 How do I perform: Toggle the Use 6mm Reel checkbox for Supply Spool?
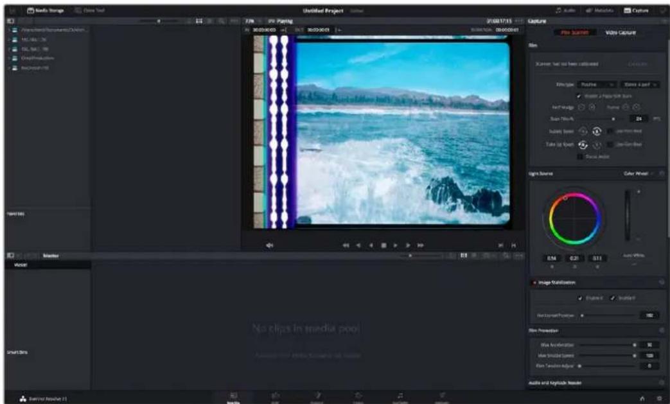pos(610,131)
